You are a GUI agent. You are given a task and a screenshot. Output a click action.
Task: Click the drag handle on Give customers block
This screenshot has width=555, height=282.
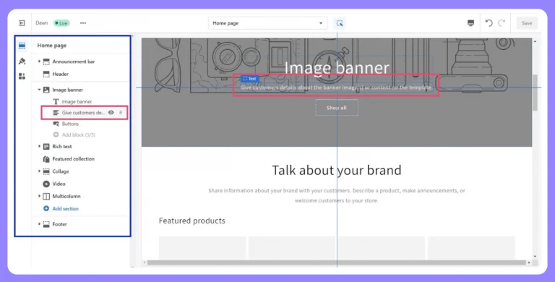(121, 113)
